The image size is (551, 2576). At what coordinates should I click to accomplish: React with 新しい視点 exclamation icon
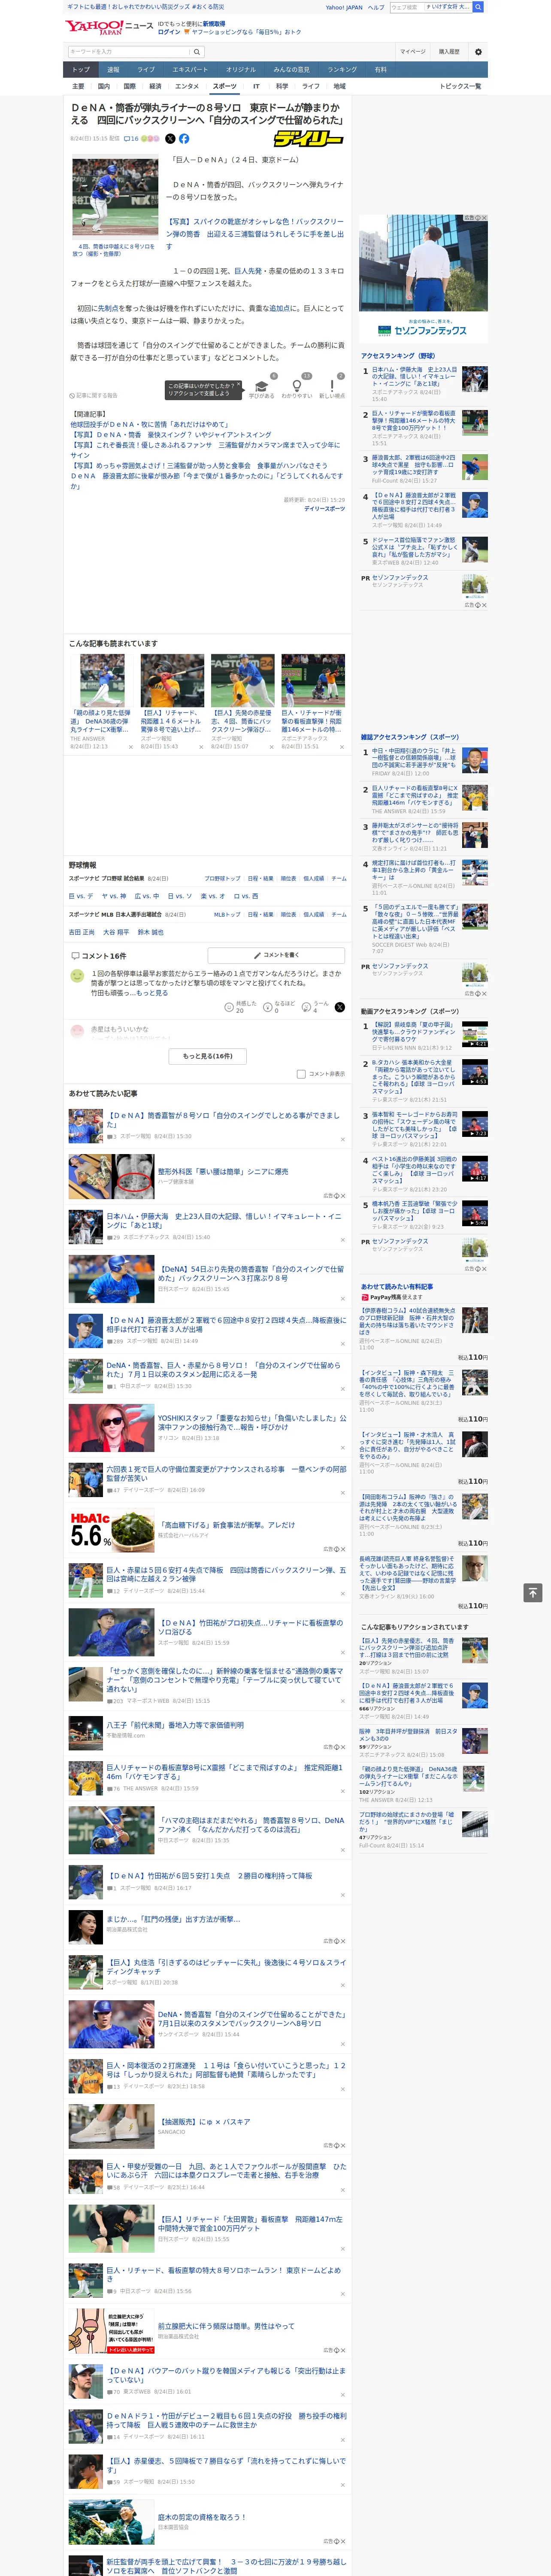(x=332, y=385)
